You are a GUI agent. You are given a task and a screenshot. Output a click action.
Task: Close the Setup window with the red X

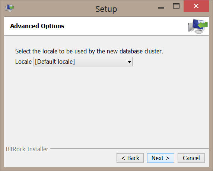196,6
